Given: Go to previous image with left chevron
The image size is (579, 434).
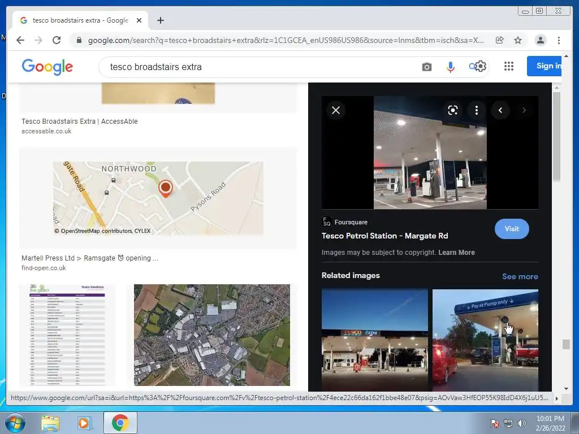Looking at the screenshot, I should coord(500,110).
